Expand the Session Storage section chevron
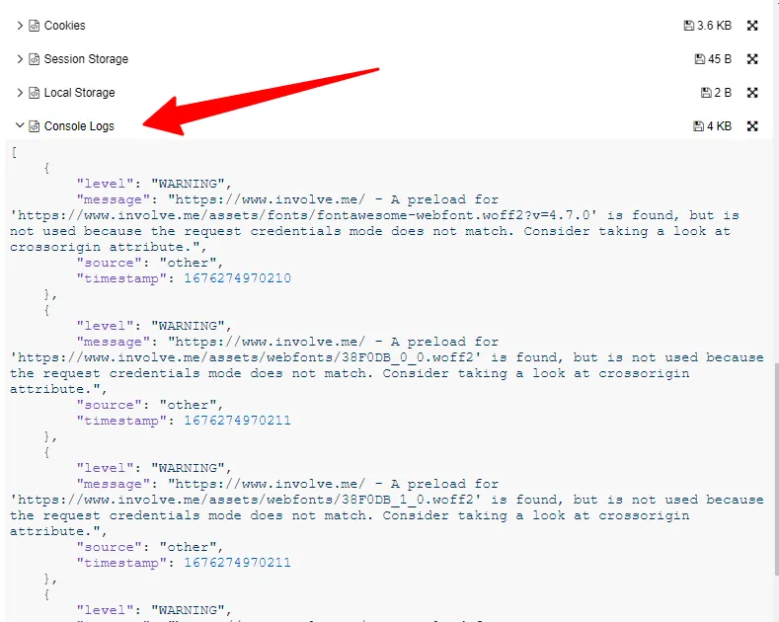 tap(20, 59)
